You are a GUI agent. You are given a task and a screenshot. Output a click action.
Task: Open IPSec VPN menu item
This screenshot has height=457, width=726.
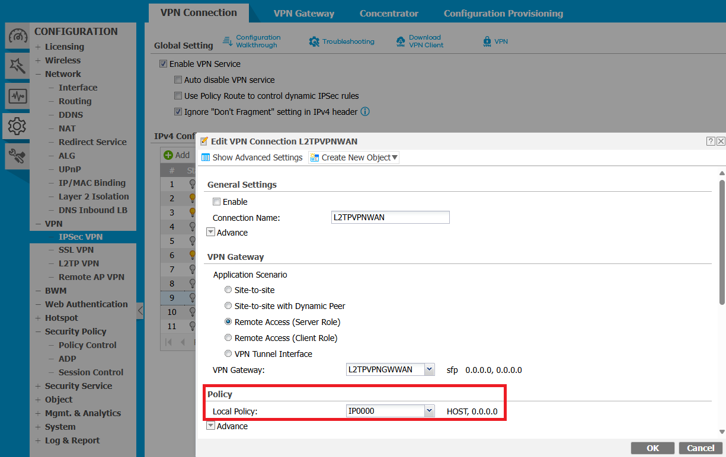(81, 237)
